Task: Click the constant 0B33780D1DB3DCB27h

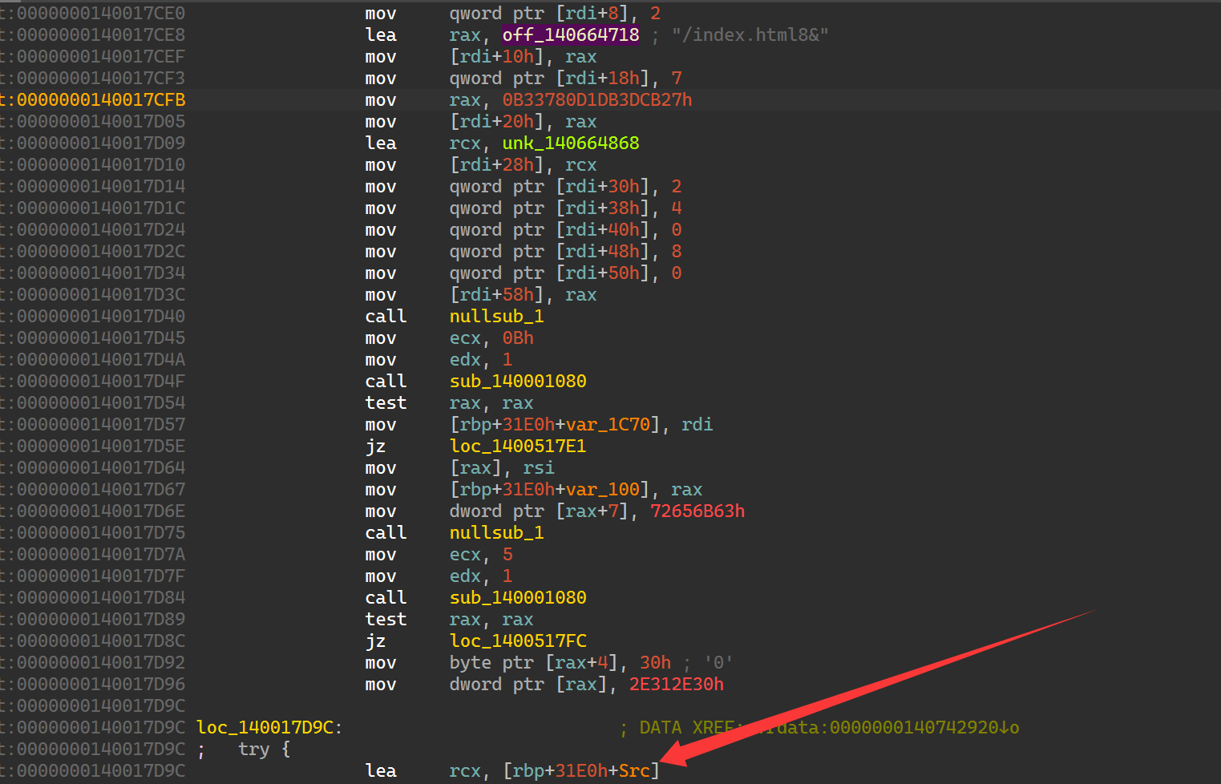Action: pyautogui.click(x=596, y=100)
